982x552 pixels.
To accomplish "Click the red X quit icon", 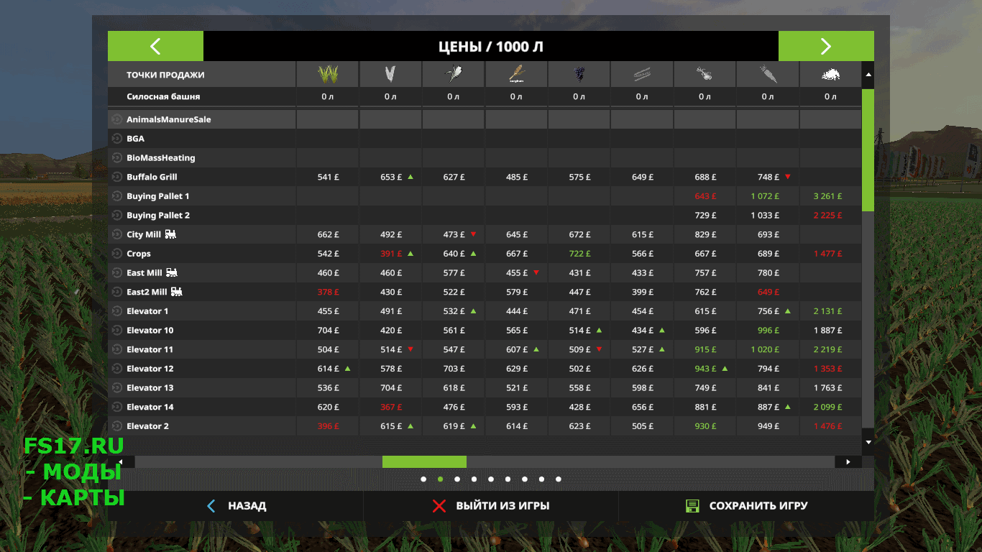I will (439, 506).
